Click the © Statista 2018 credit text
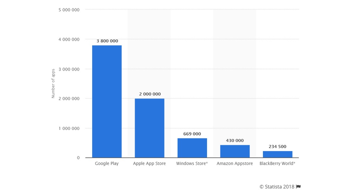This screenshot has width=352, height=193. (x=277, y=186)
